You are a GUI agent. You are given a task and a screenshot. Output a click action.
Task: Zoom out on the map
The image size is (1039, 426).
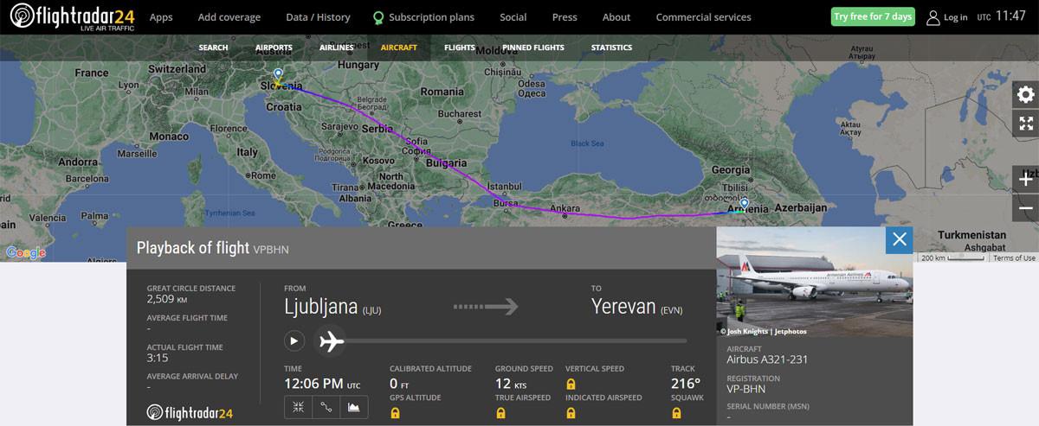click(1025, 208)
